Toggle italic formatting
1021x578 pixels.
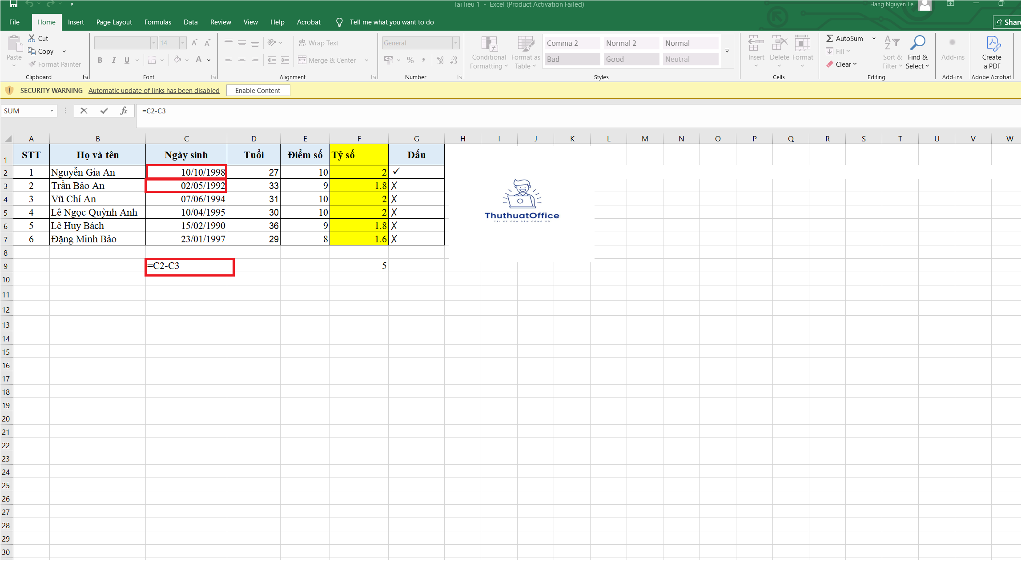[114, 60]
